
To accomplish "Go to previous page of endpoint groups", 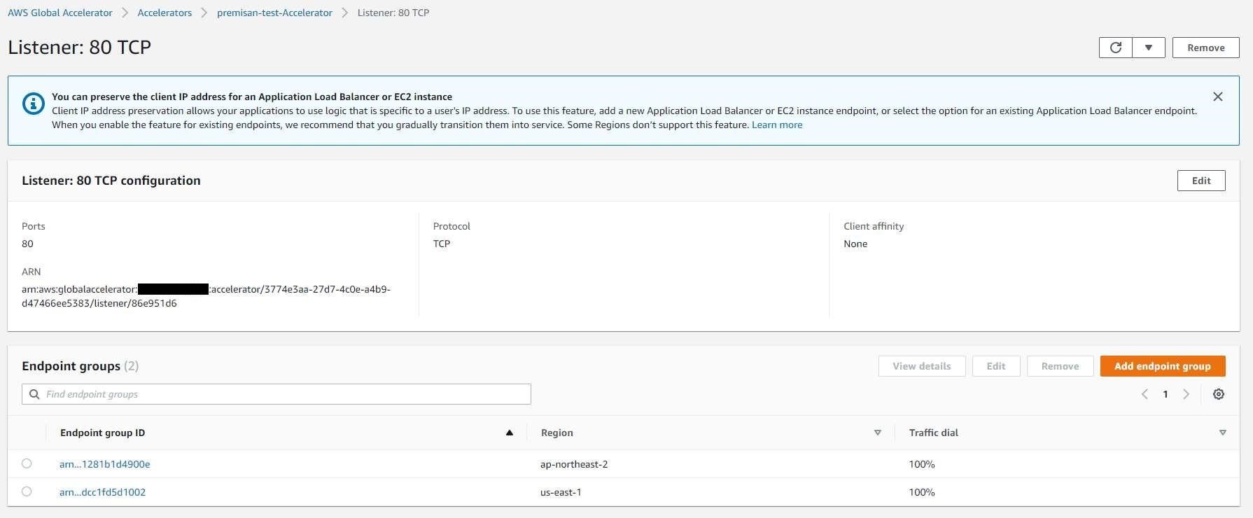I will click(x=1144, y=394).
